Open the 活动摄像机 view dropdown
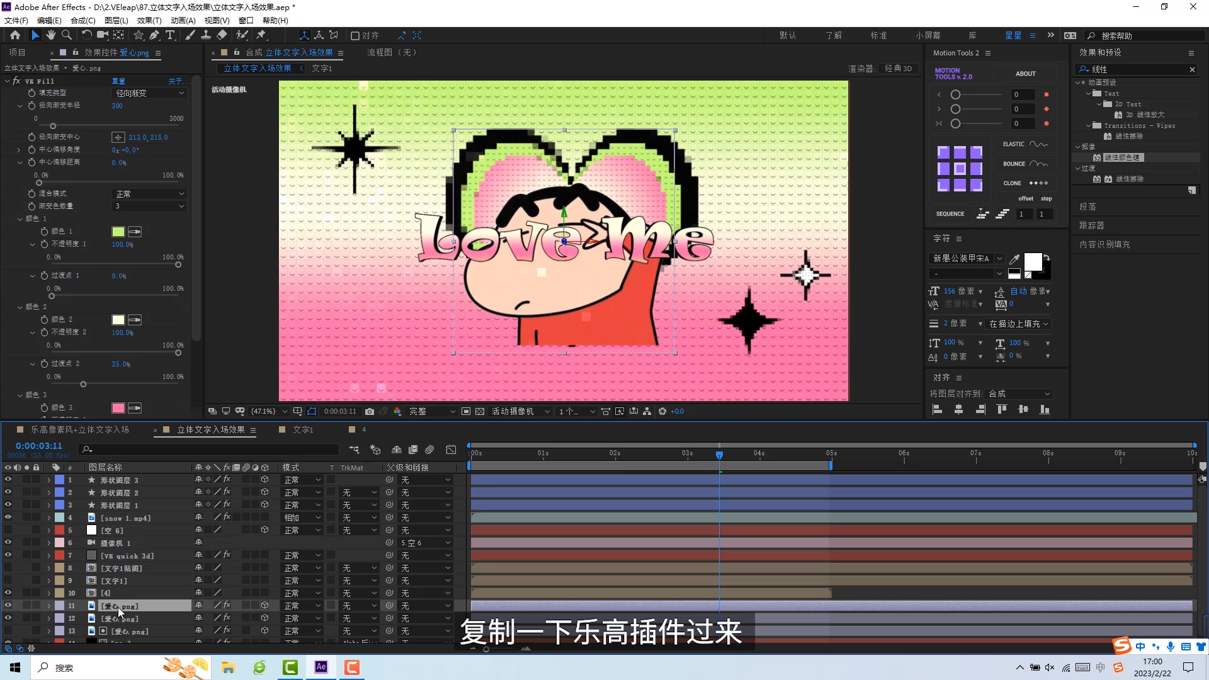 521,411
